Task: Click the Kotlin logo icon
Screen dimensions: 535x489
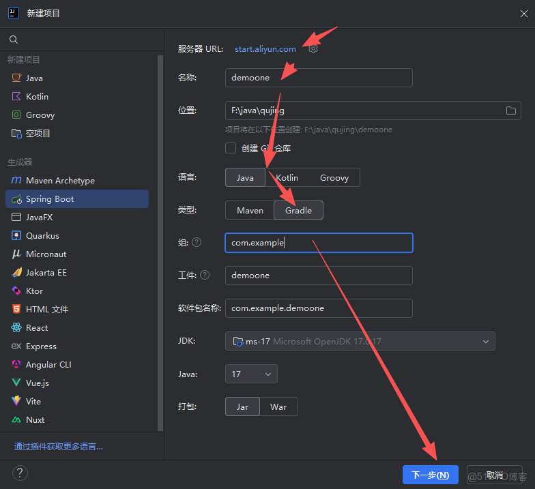Action: (16, 96)
